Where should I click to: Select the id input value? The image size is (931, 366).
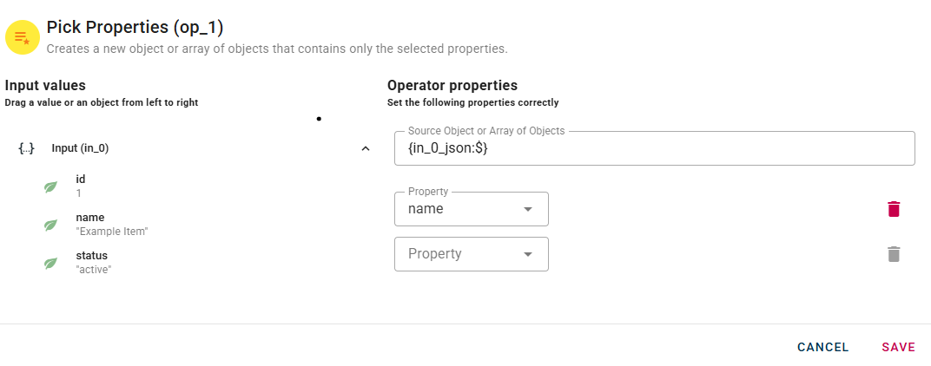(x=81, y=186)
